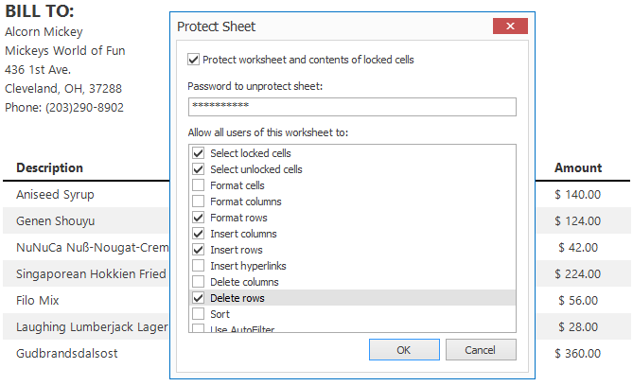
Task: Click the Amount column header
Action: 577,168
